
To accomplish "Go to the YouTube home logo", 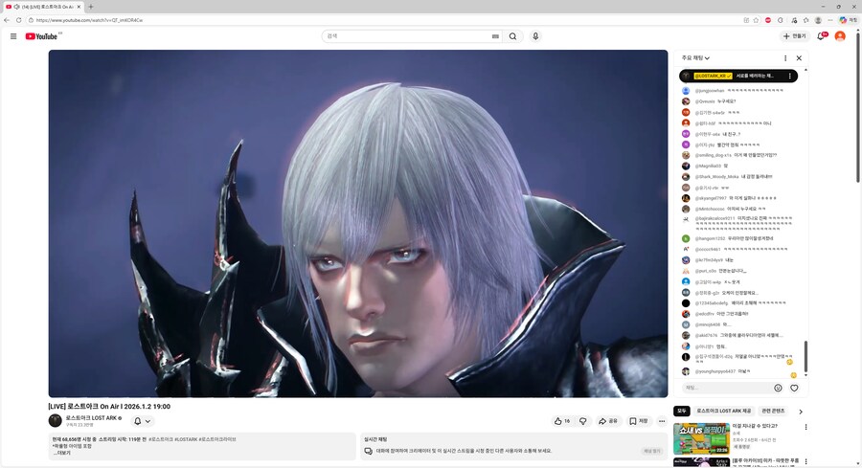I will 42,36.
